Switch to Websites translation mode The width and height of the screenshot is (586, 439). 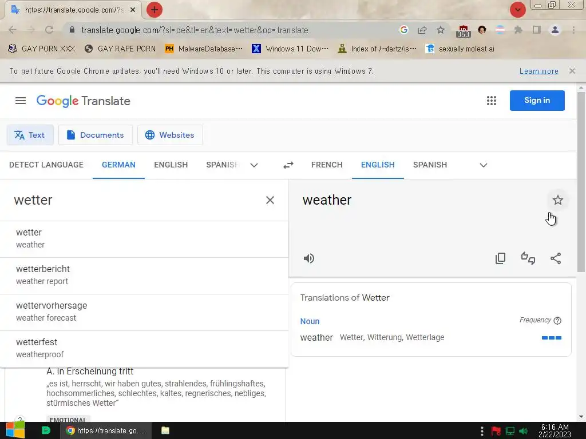click(170, 135)
